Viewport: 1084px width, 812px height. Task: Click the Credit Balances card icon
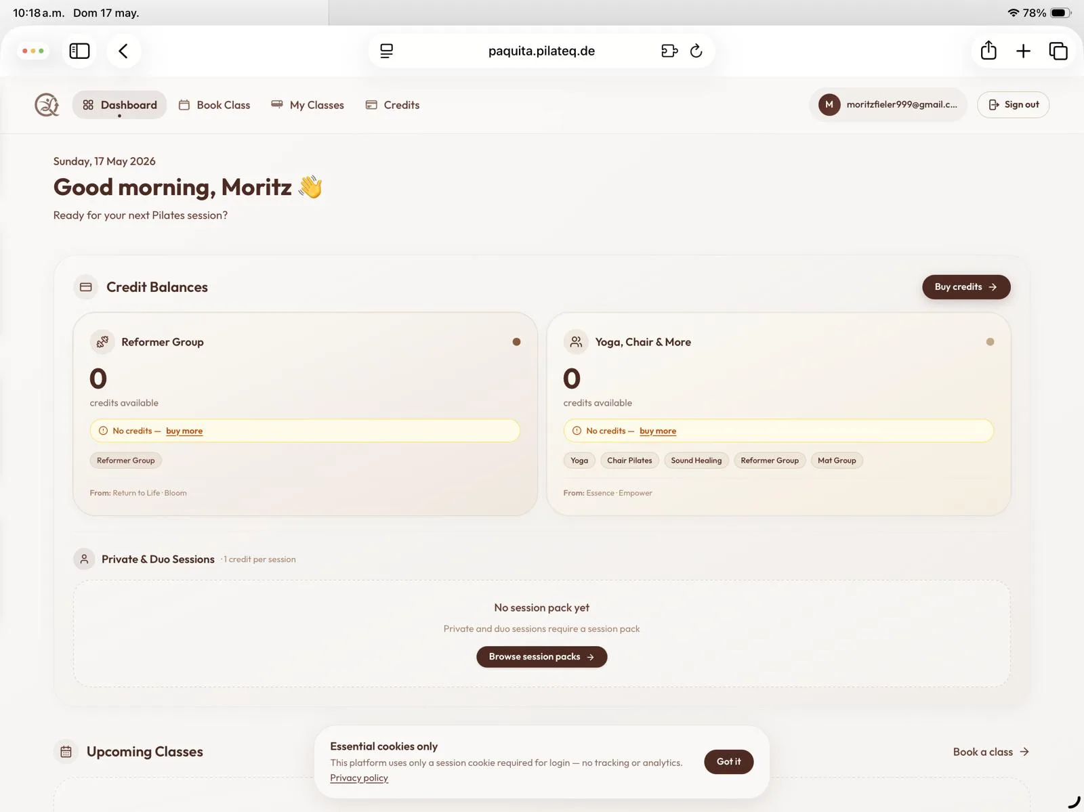86,287
